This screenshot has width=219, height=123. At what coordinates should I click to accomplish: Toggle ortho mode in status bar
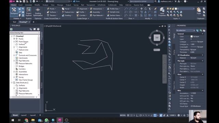(137, 115)
